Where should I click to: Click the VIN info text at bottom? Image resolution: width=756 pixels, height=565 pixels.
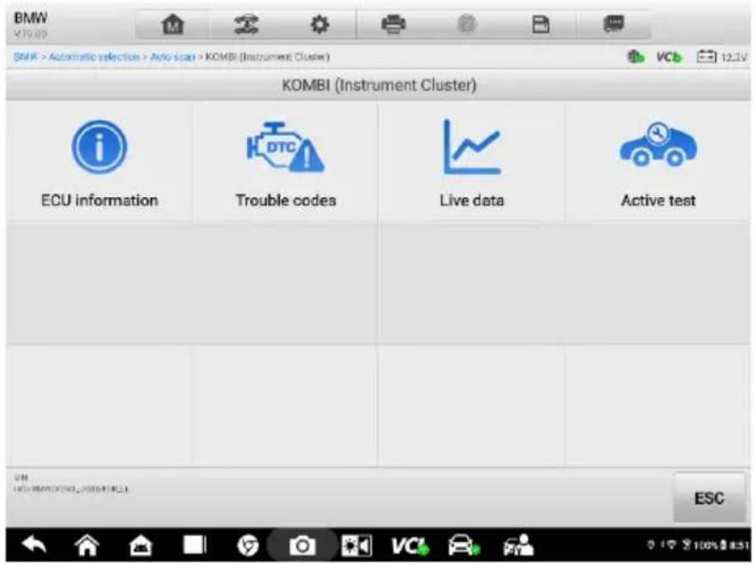click(x=71, y=483)
